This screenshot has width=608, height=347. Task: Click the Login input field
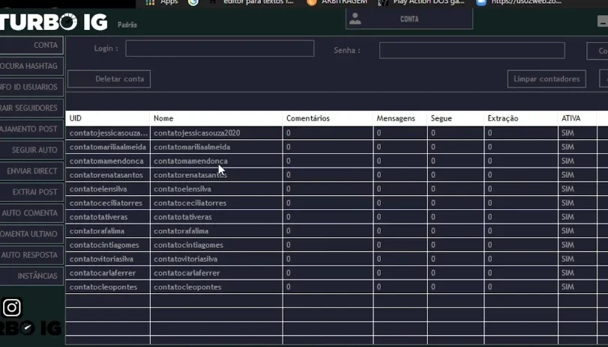(220, 49)
